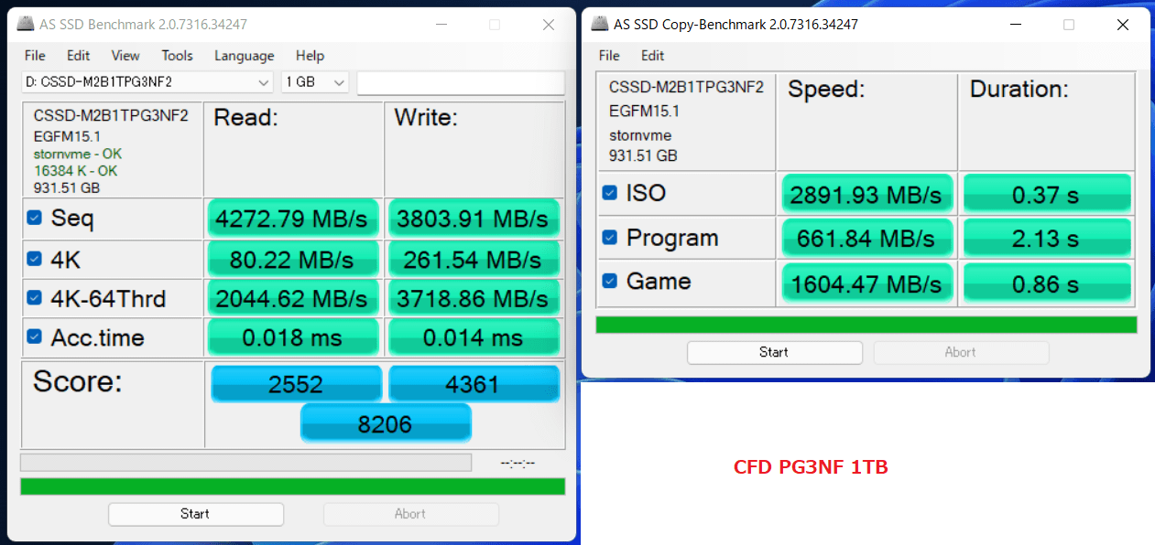1155x545 pixels.
Task: Click read score 2552
Action: [x=297, y=384]
